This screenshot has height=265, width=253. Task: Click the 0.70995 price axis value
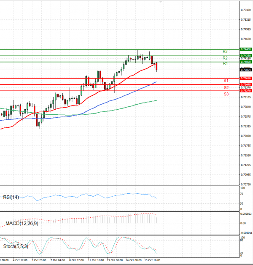click(246, 175)
